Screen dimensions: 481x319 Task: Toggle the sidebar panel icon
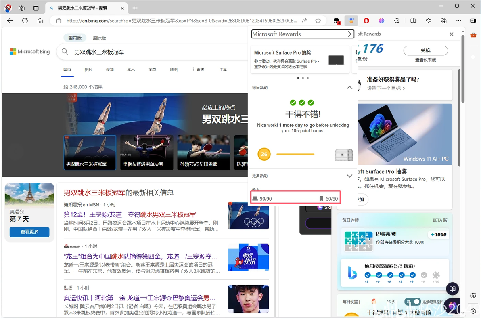pyautogui.click(x=473, y=21)
